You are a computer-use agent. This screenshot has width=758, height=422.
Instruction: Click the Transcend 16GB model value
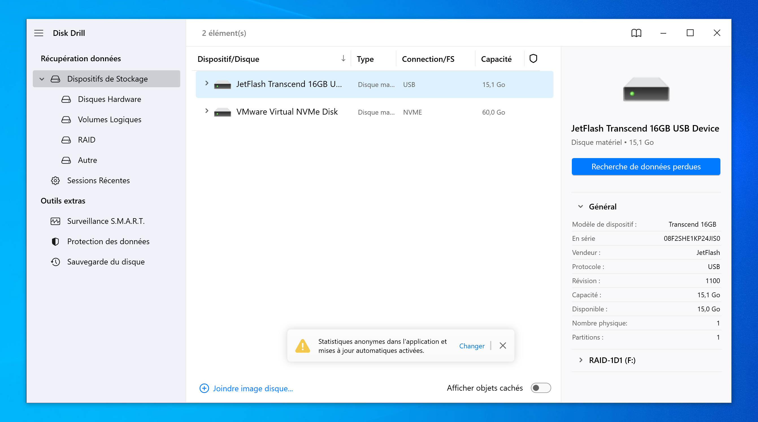[692, 224]
